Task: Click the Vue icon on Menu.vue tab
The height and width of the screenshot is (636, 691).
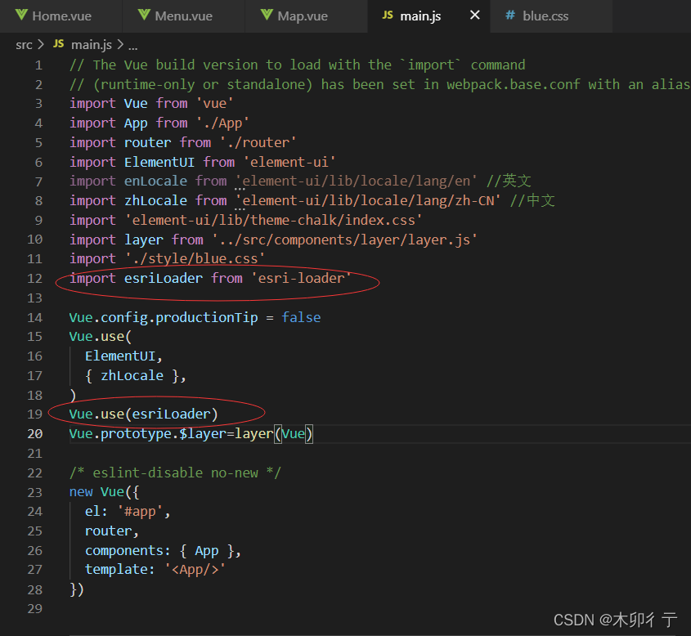Action: coord(144,16)
